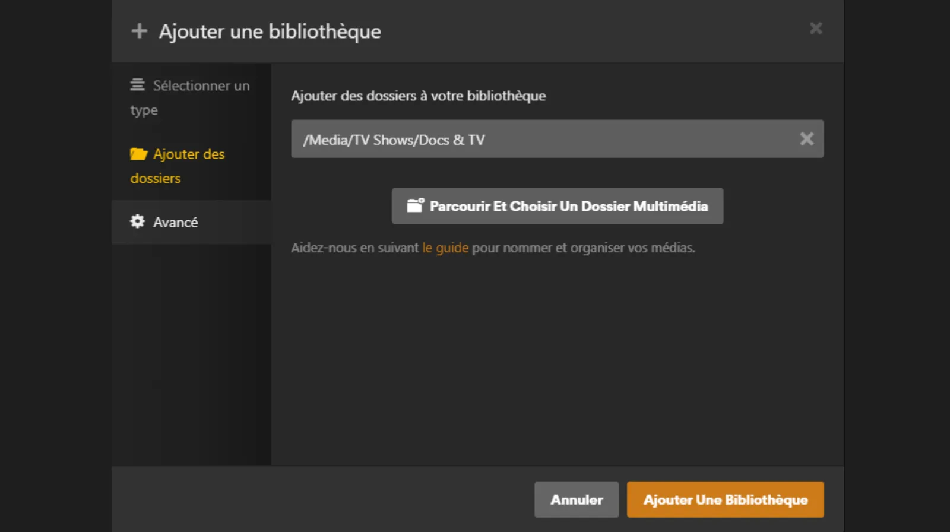This screenshot has height=532, width=950.
Task: Confirm with Ajouter Une Bibliothèque button
Action: 725,499
